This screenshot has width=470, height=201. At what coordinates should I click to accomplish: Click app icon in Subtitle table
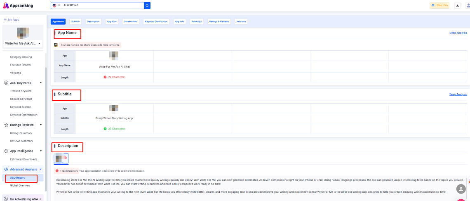pyautogui.click(x=114, y=109)
